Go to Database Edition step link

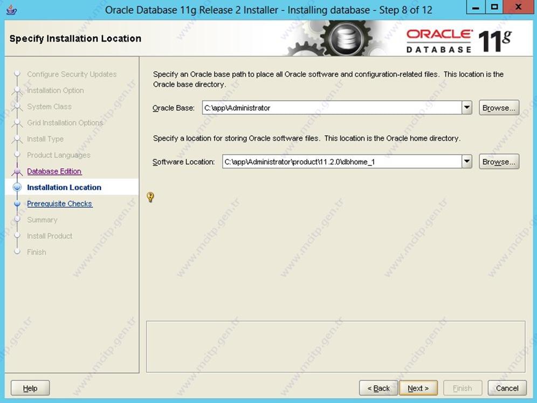[x=54, y=171]
